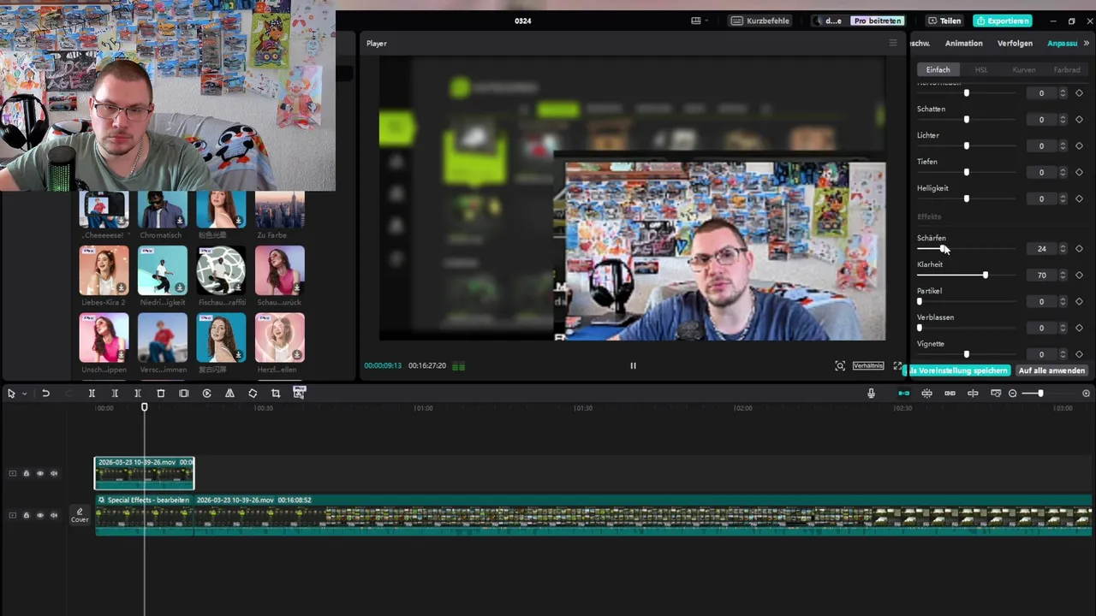Hide the main track with eye icon
Image resolution: width=1096 pixels, height=616 pixels.
pos(39,515)
